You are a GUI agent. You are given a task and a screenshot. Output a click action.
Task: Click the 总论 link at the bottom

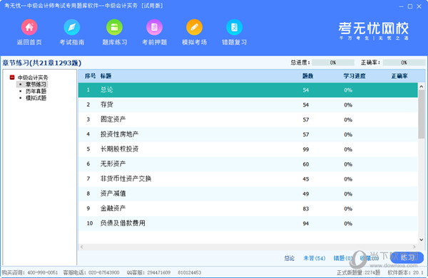tap(289, 258)
